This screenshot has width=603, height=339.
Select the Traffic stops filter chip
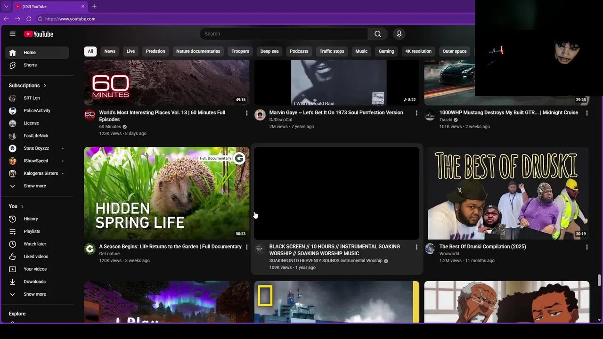coord(332,51)
